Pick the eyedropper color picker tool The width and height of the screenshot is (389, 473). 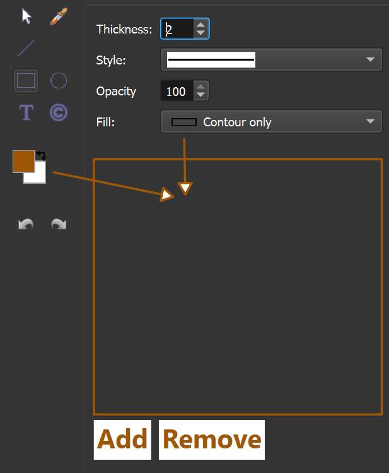(x=59, y=16)
